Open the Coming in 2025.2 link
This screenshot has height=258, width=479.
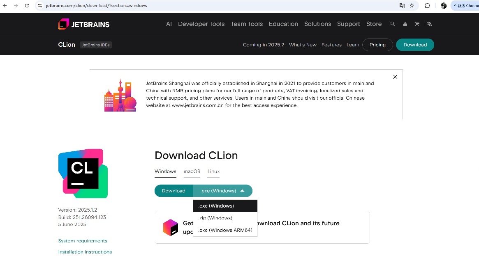coord(263,45)
